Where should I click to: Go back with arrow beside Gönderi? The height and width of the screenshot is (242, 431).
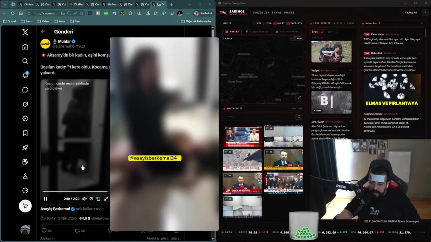click(x=43, y=32)
